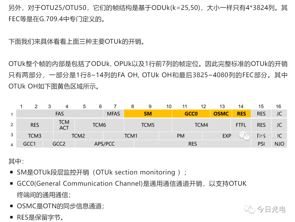Click the MFAS cell in row 1
The image size is (295, 222).
[113, 113]
